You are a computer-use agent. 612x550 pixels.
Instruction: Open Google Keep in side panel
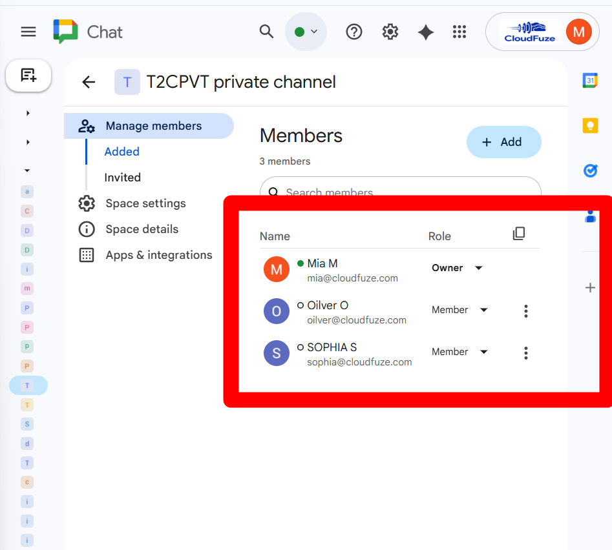coord(590,125)
